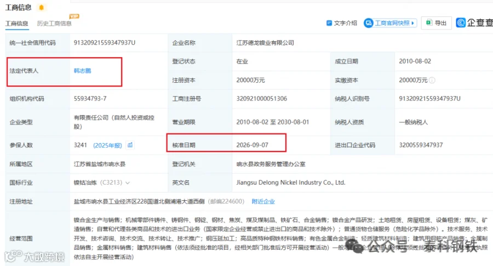Click the postal code (邮编224600)

click(x=226, y=201)
